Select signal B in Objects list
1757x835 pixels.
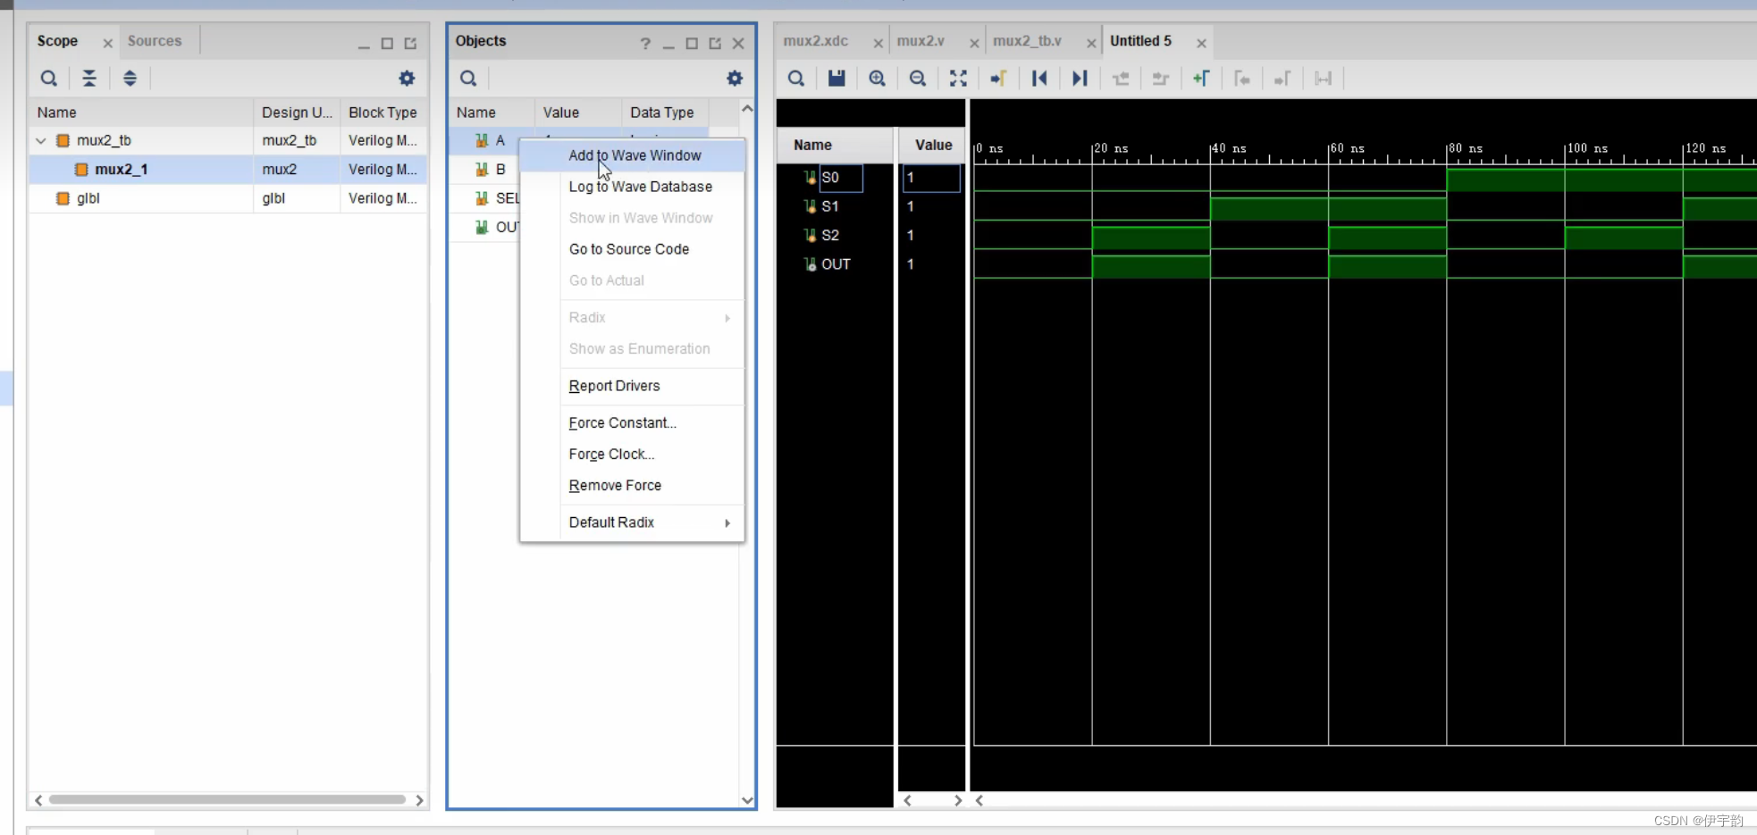[x=500, y=170]
